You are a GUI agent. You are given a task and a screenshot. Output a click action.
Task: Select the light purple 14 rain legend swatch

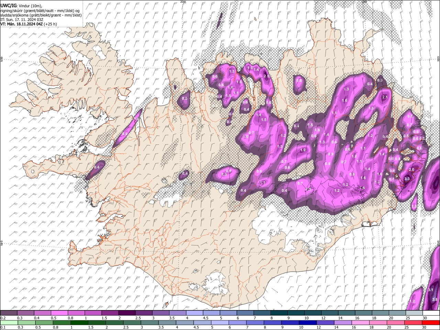(x=343, y=322)
